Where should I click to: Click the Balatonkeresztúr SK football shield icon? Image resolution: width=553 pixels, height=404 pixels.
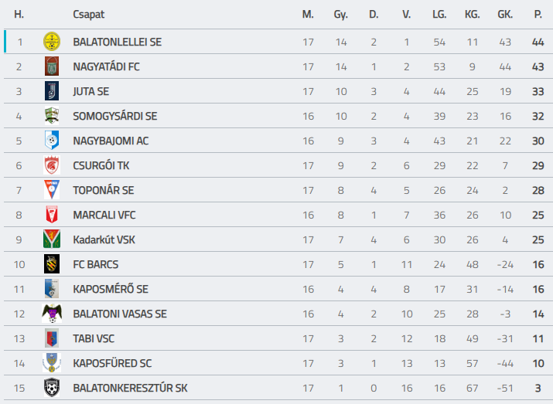[x=52, y=388]
